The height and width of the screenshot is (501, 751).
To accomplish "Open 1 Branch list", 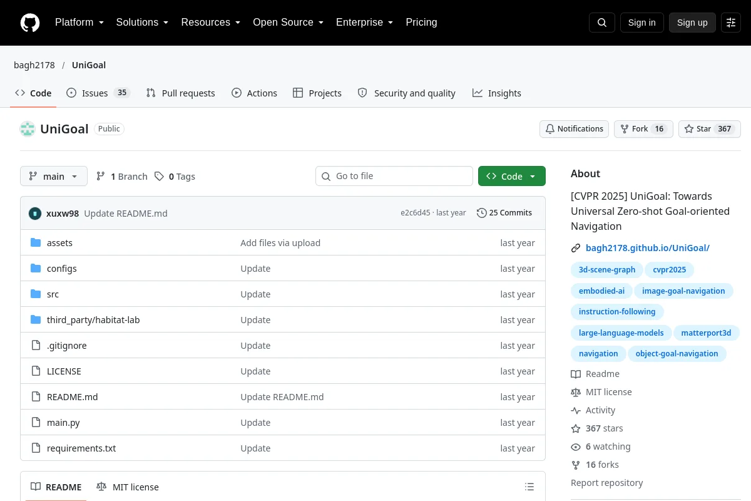I will (122, 177).
